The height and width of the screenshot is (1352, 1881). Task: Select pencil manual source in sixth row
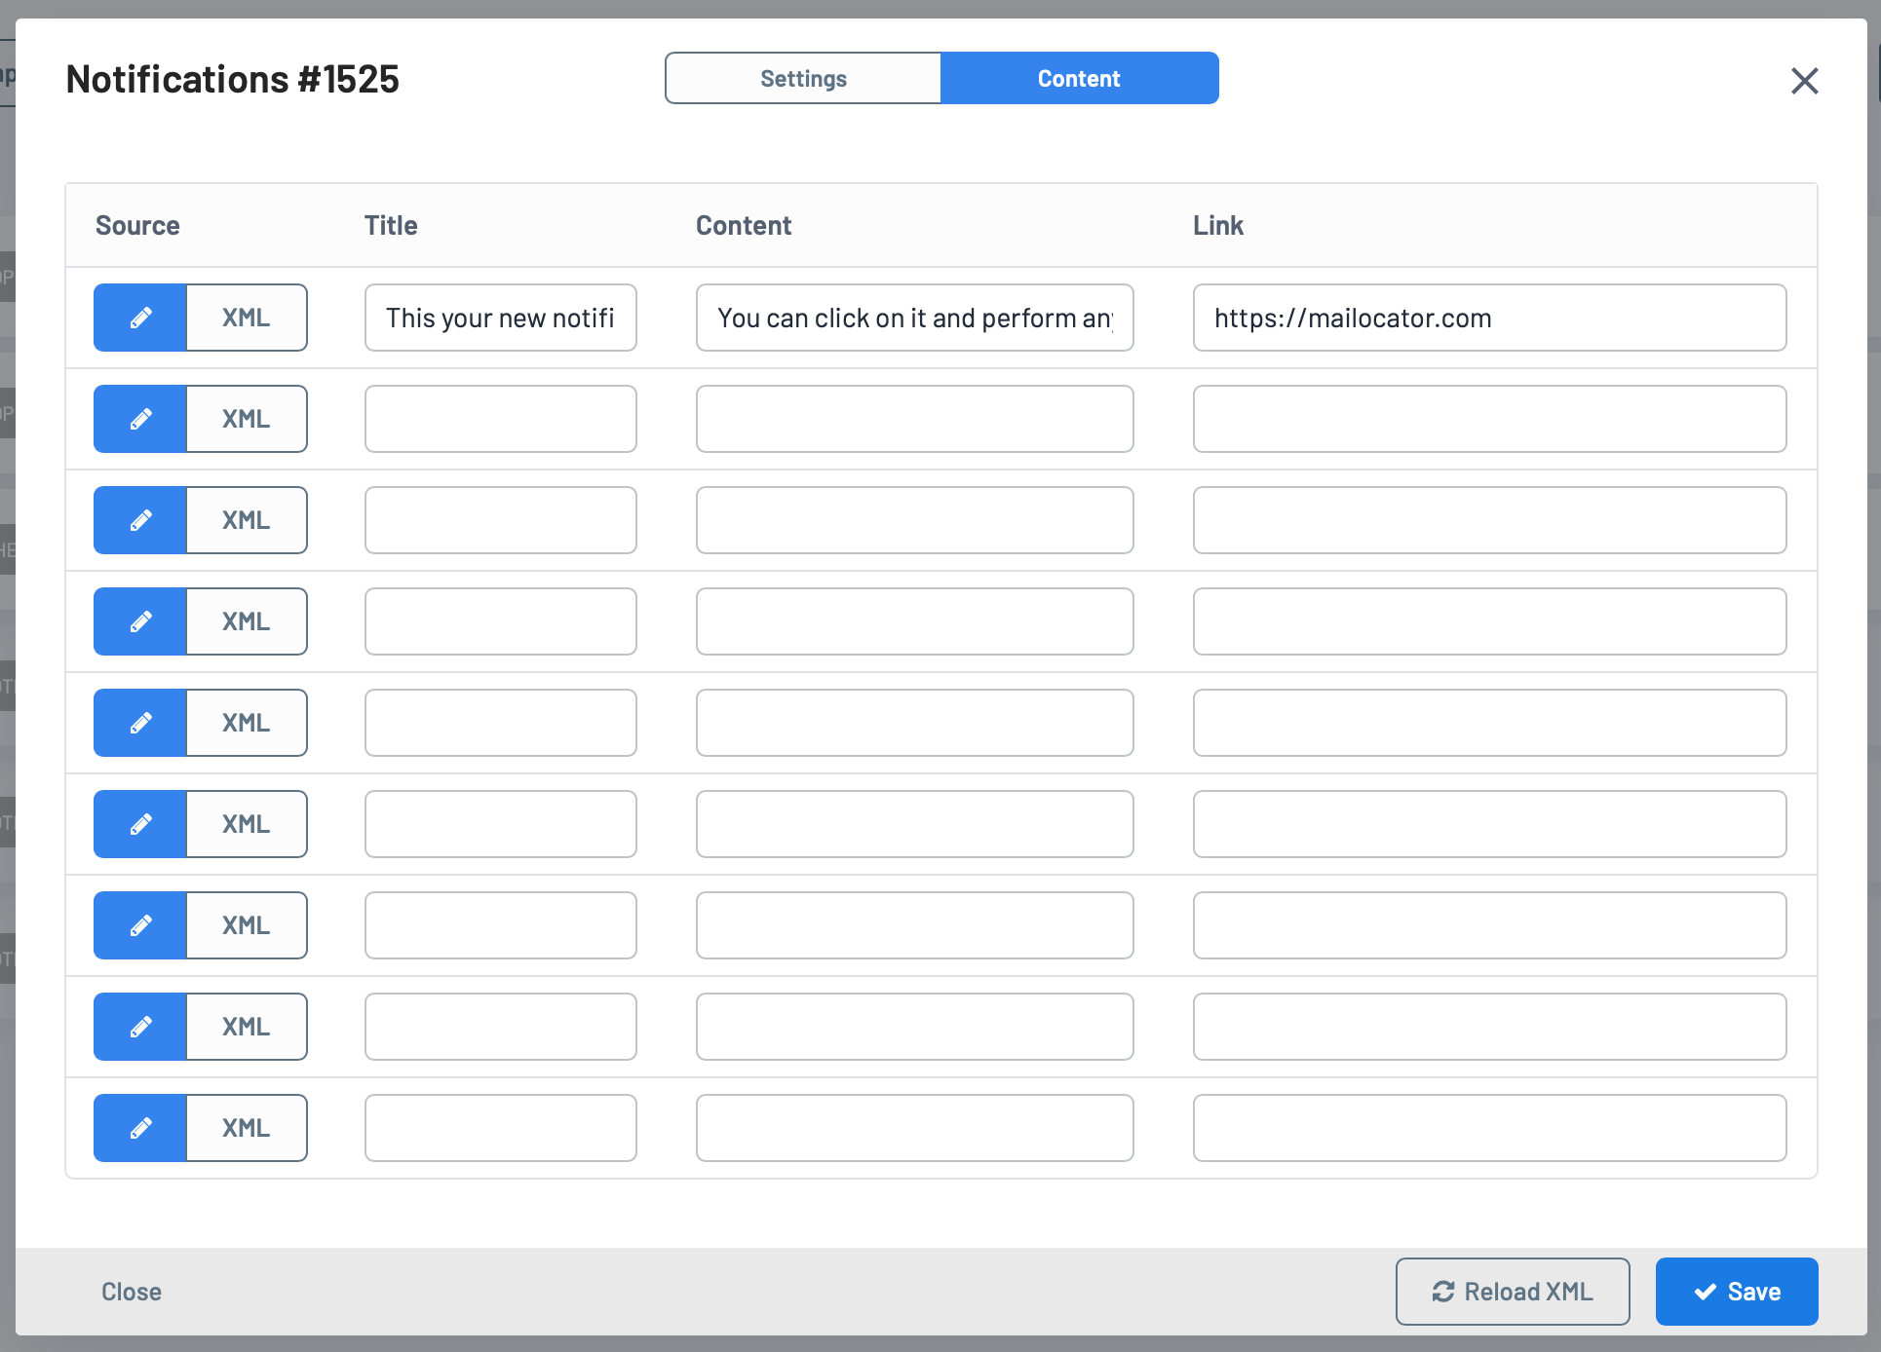tap(140, 824)
